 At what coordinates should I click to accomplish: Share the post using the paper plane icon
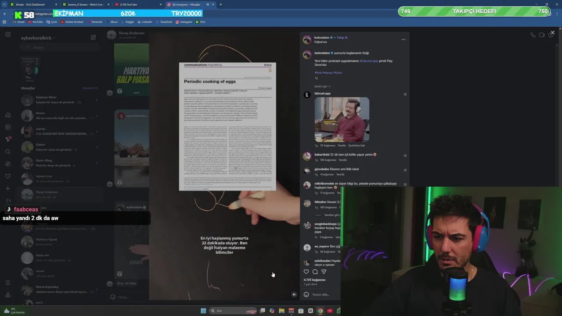pos(324,272)
